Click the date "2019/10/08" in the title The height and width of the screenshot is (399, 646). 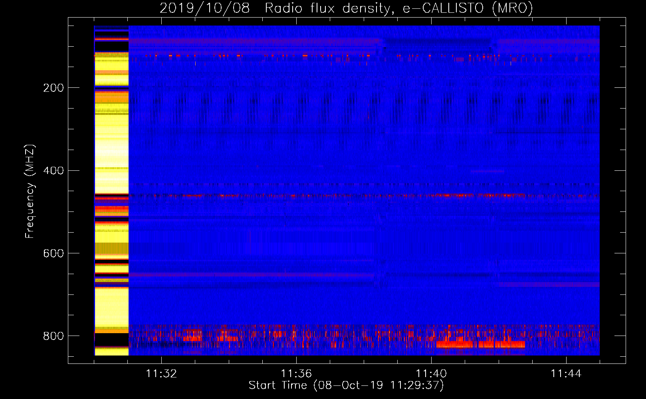click(x=205, y=8)
